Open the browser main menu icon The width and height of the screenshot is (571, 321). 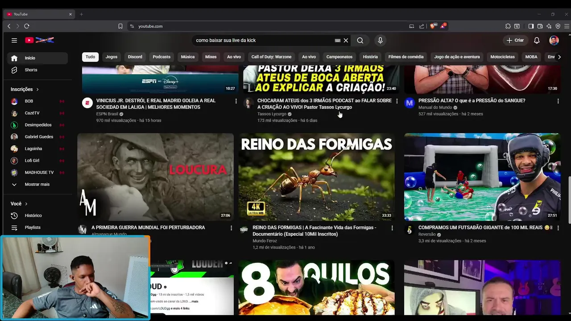[567, 26]
